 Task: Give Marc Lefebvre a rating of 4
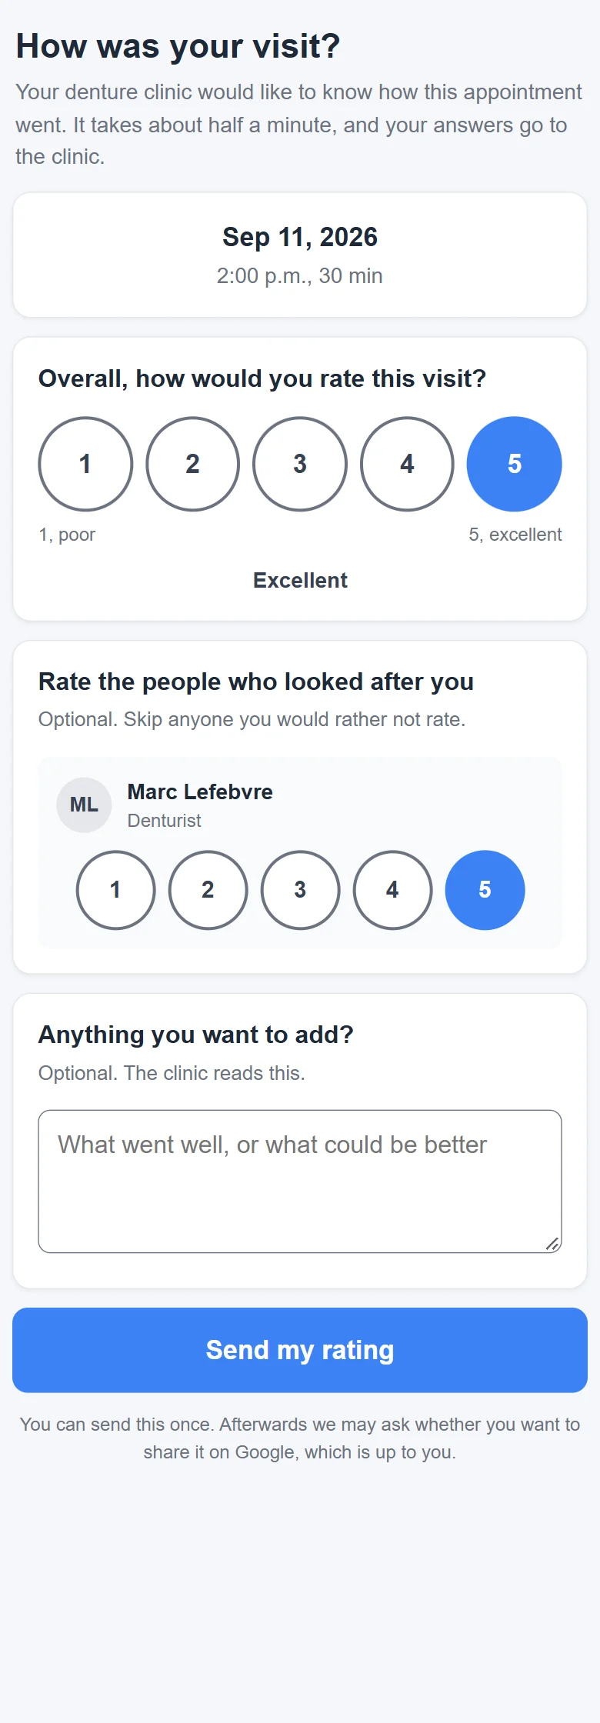(x=392, y=890)
